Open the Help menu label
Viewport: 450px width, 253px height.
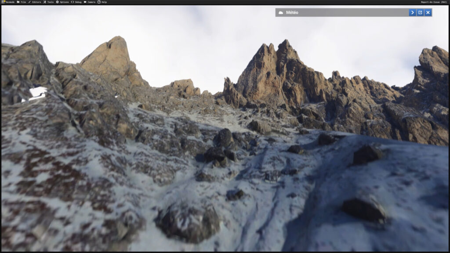[104, 2]
